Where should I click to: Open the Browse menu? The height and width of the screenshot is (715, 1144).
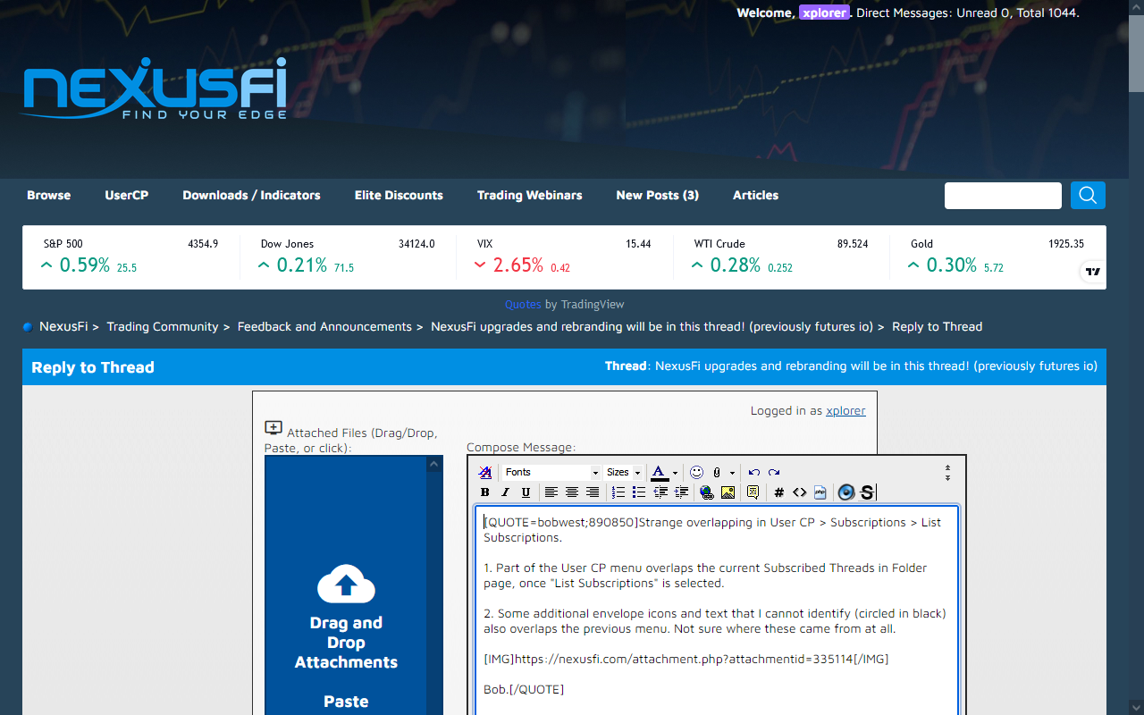point(49,195)
